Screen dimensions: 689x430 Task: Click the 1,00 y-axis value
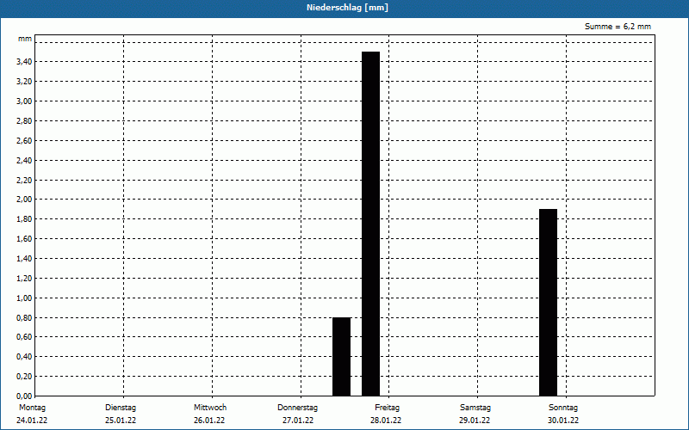click(24, 298)
